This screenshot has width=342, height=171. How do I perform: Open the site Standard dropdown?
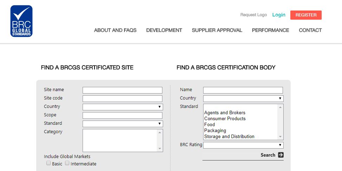pos(123,124)
